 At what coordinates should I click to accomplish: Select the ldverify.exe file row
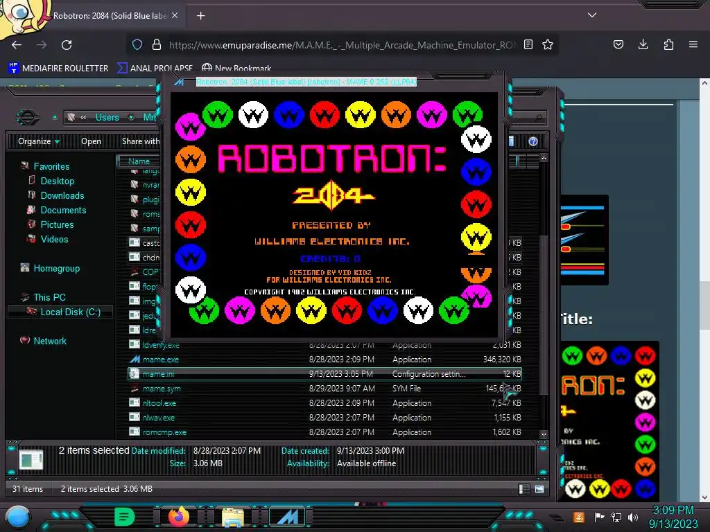pyautogui.click(x=325, y=345)
